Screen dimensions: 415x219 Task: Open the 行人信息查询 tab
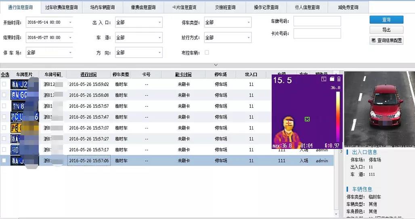(307, 7)
